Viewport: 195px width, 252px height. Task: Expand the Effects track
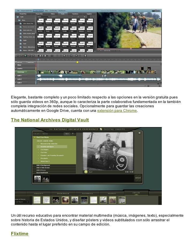[x=16, y=65]
